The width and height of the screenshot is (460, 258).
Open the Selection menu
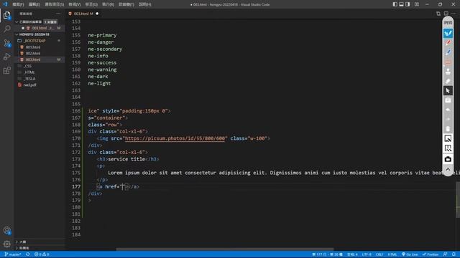click(x=55, y=4)
